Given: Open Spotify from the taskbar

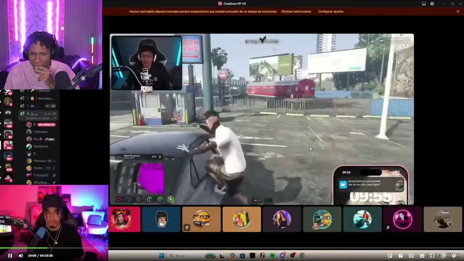Looking at the screenshot, I should [272, 256].
